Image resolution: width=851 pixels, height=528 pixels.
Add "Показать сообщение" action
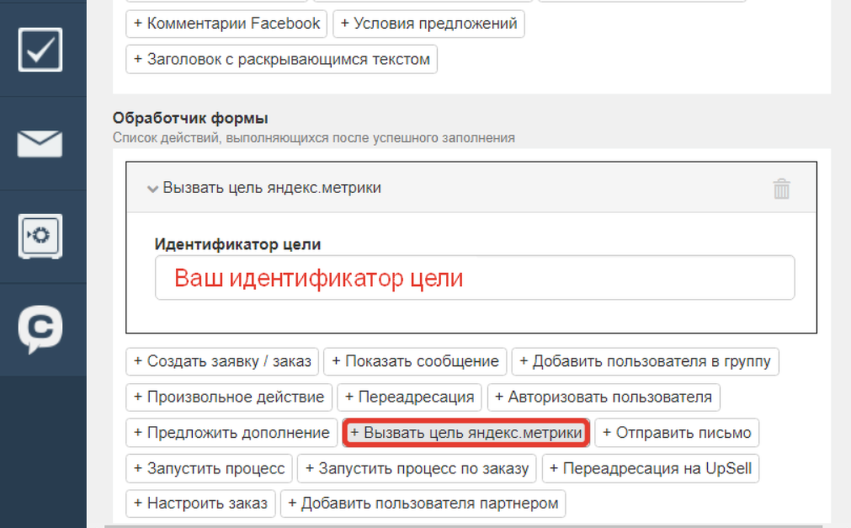415,361
